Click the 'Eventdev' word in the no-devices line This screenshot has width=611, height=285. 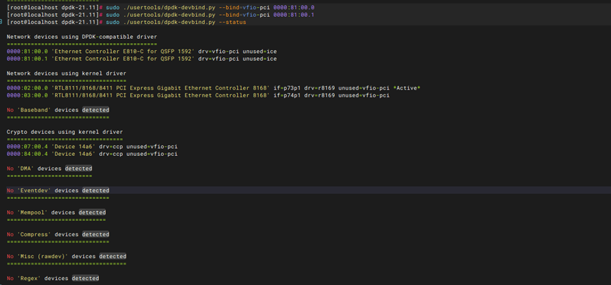tap(35, 190)
